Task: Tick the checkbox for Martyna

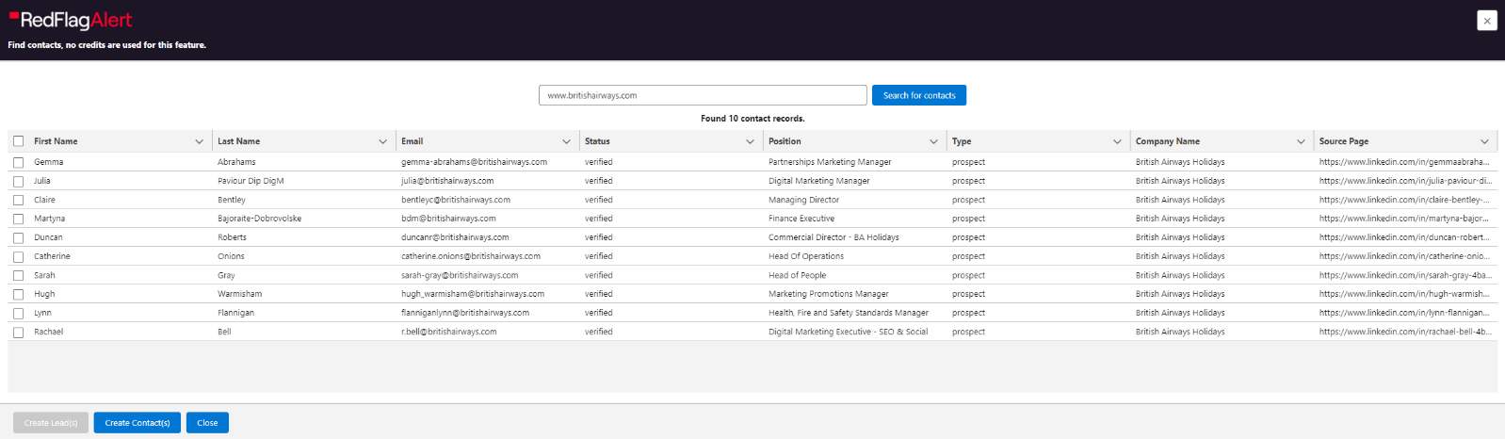Action: pyautogui.click(x=18, y=219)
